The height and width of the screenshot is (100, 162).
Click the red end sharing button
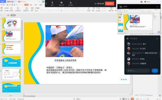pyautogui.click(x=109, y=4)
